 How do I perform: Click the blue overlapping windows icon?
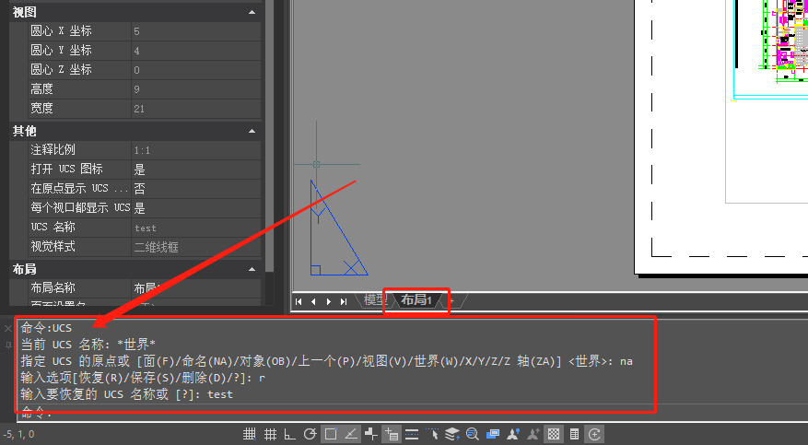click(493, 434)
